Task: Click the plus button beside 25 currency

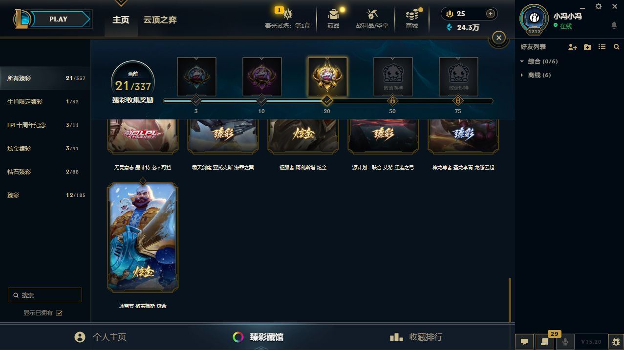Action: [x=491, y=14]
